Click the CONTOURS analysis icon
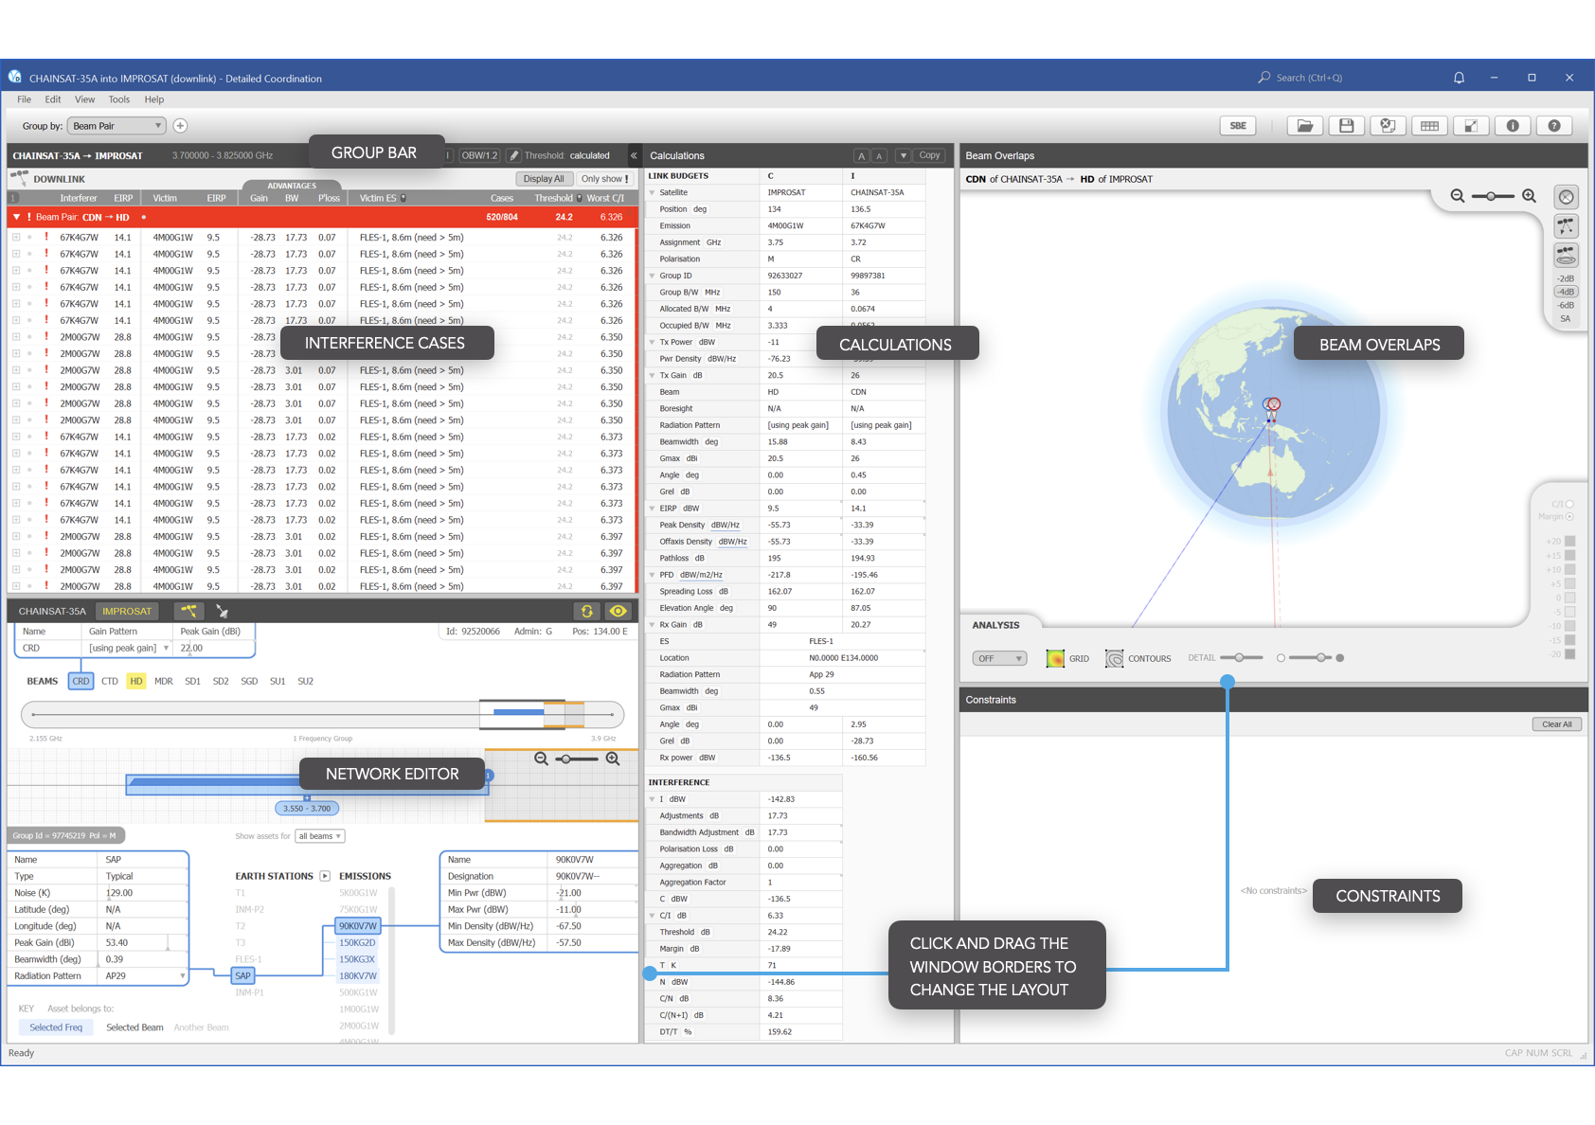The image size is (1595, 1125). 1115,658
